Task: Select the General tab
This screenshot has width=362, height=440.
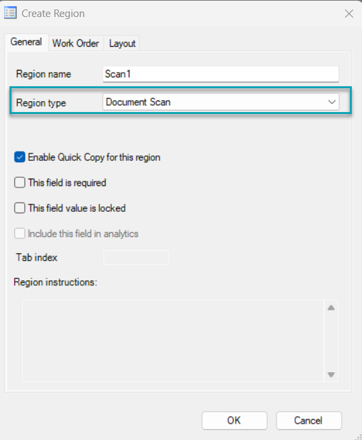Action: point(26,42)
